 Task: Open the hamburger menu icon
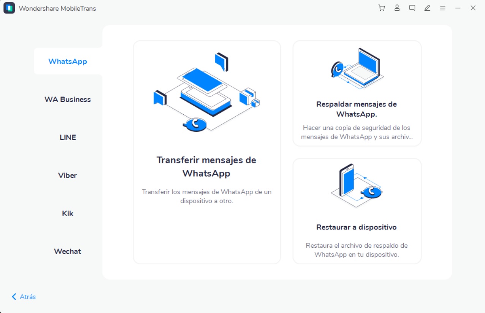click(x=442, y=8)
